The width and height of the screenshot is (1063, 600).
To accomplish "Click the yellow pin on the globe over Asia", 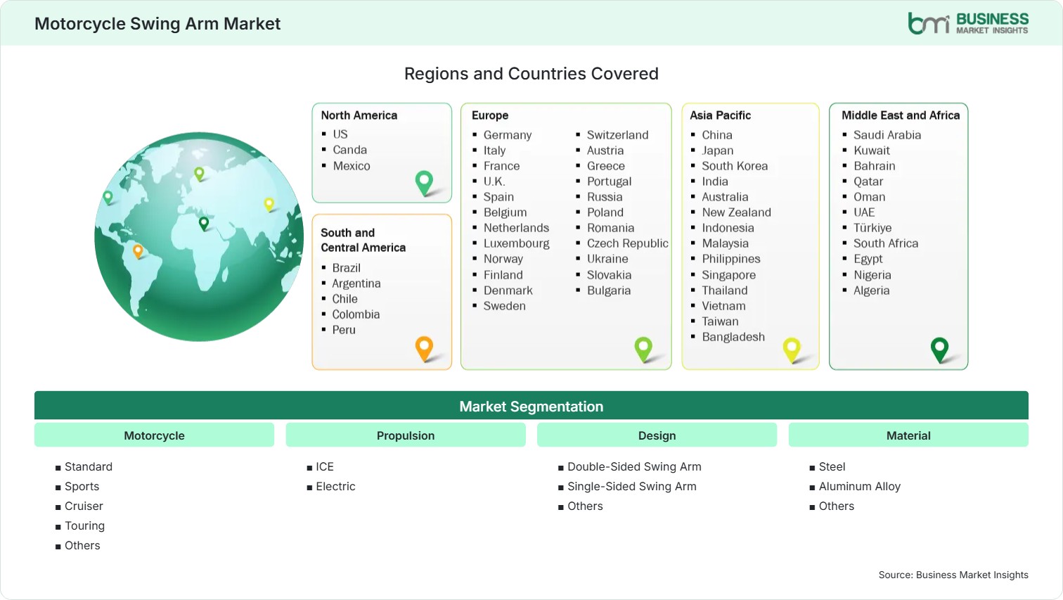I will click(x=269, y=204).
